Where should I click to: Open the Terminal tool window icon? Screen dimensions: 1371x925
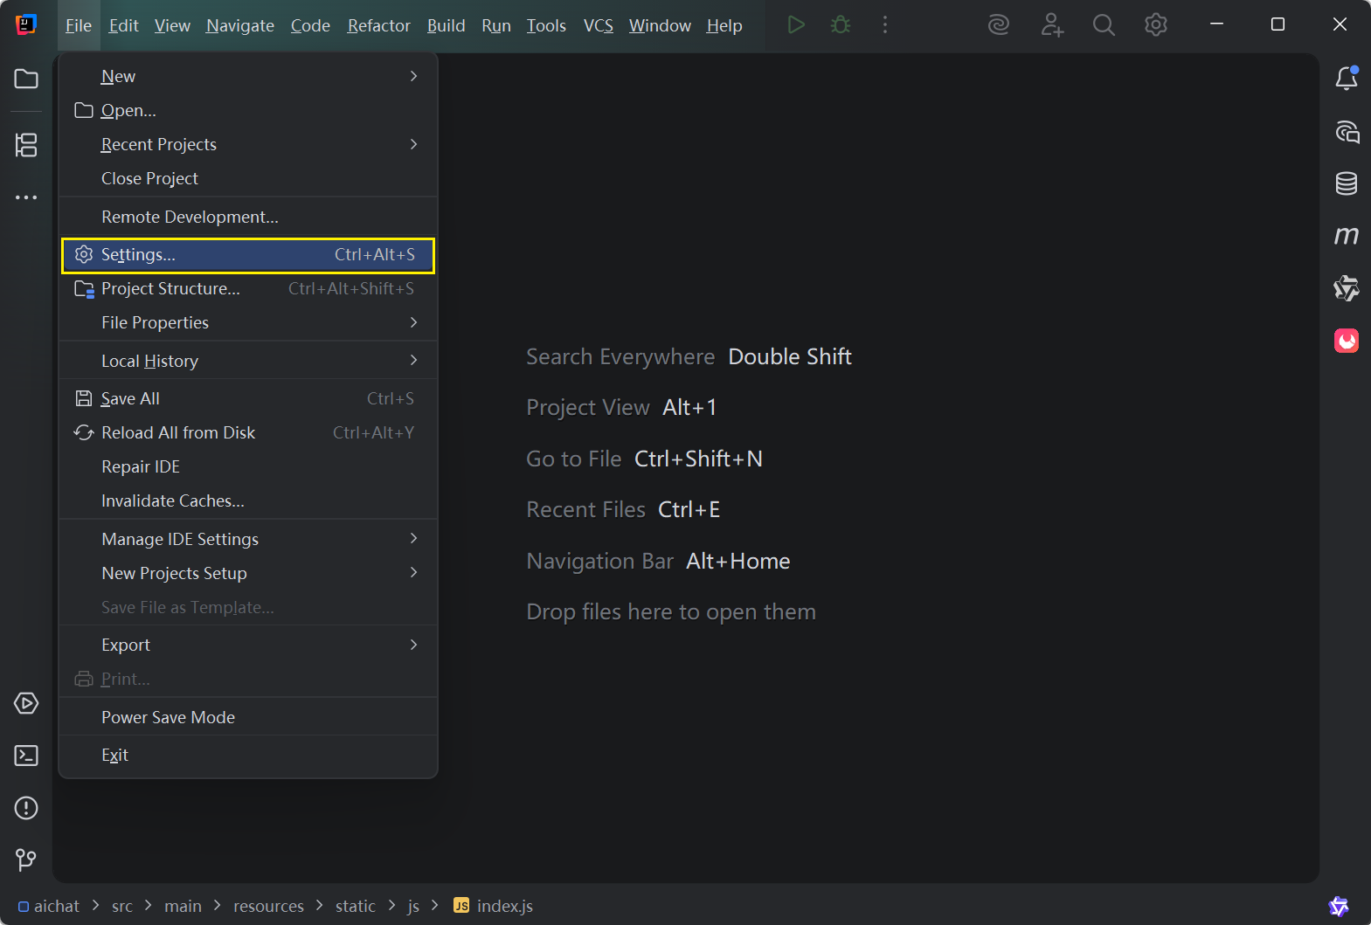click(x=26, y=756)
